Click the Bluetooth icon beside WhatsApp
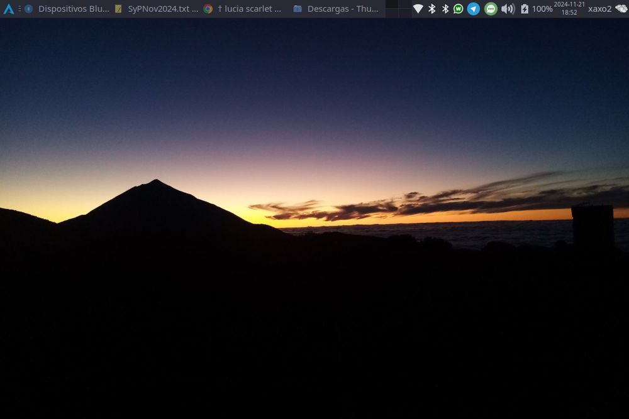The width and height of the screenshot is (629, 419). [445, 8]
